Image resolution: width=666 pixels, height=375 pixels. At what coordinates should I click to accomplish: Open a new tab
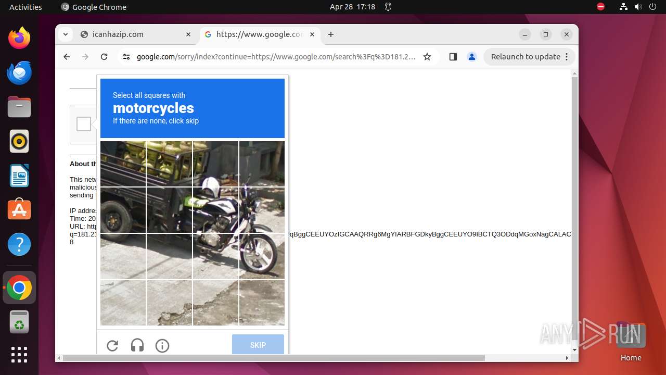(331, 34)
